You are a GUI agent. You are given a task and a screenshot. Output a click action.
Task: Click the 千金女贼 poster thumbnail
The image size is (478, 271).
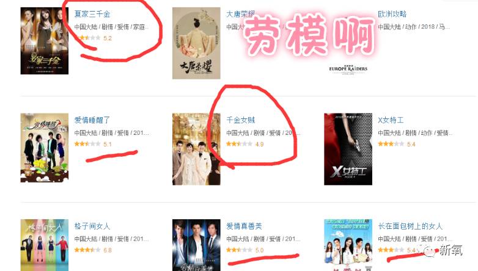tap(196, 149)
